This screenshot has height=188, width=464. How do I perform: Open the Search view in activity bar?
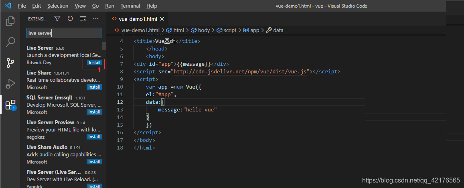click(x=10, y=42)
